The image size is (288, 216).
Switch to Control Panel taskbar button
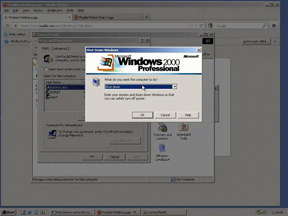coord(164,213)
